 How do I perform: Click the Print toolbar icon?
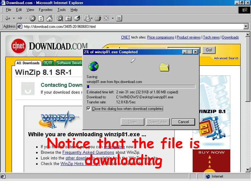pos(98,18)
